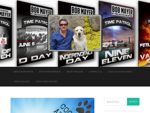
Task: Open the Video Grid Gallery page
Action: coord(46,82)
